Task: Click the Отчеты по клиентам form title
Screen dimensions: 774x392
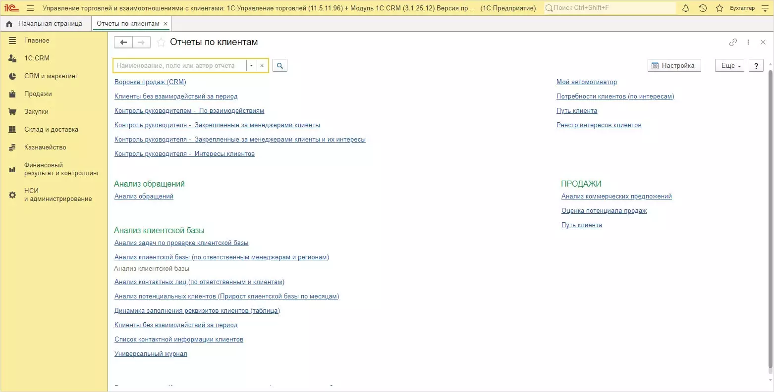Action: 214,43
